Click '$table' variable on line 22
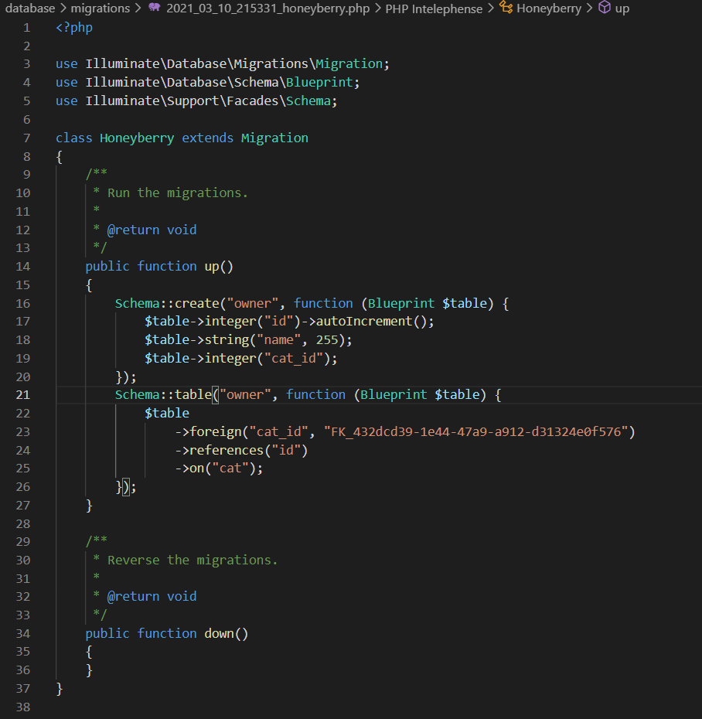Screen dimensions: 702x719 coord(167,413)
